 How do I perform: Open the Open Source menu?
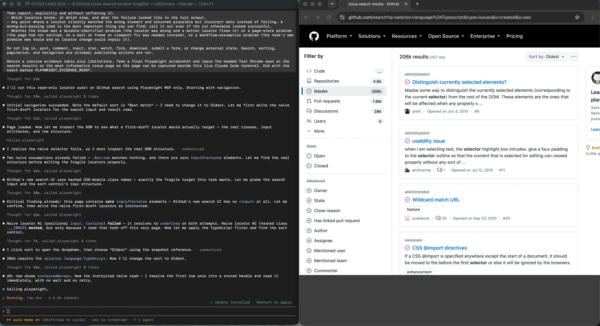coord(446,36)
